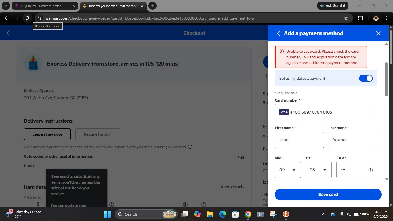Click the '49 items' count text
Screen dimensions: 393x221
click(x=33, y=197)
